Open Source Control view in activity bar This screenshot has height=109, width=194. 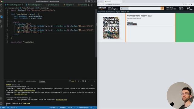tap(1, 16)
